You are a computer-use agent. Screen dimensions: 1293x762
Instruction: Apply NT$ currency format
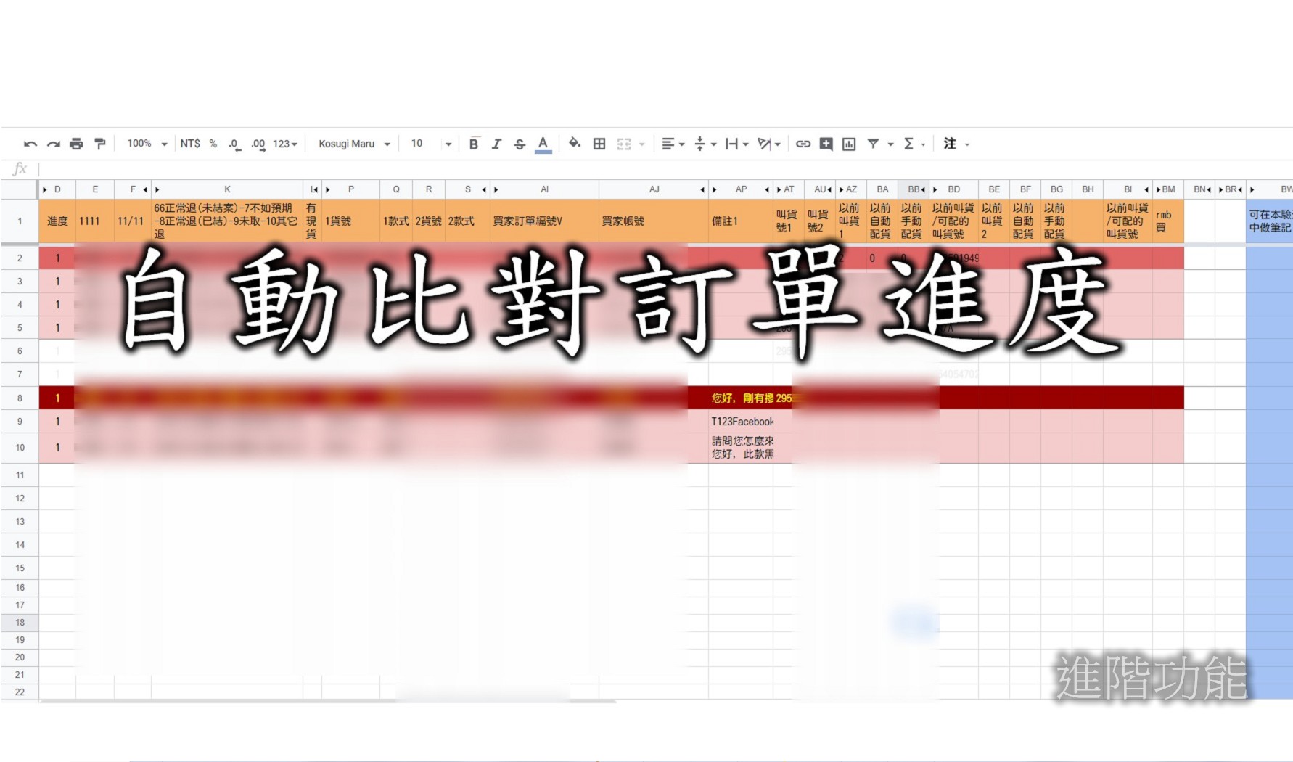(191, 144)
